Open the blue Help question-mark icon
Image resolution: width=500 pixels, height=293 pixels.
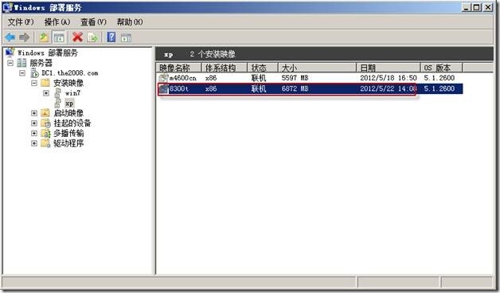pyautogui.click(x=111, y=37)
